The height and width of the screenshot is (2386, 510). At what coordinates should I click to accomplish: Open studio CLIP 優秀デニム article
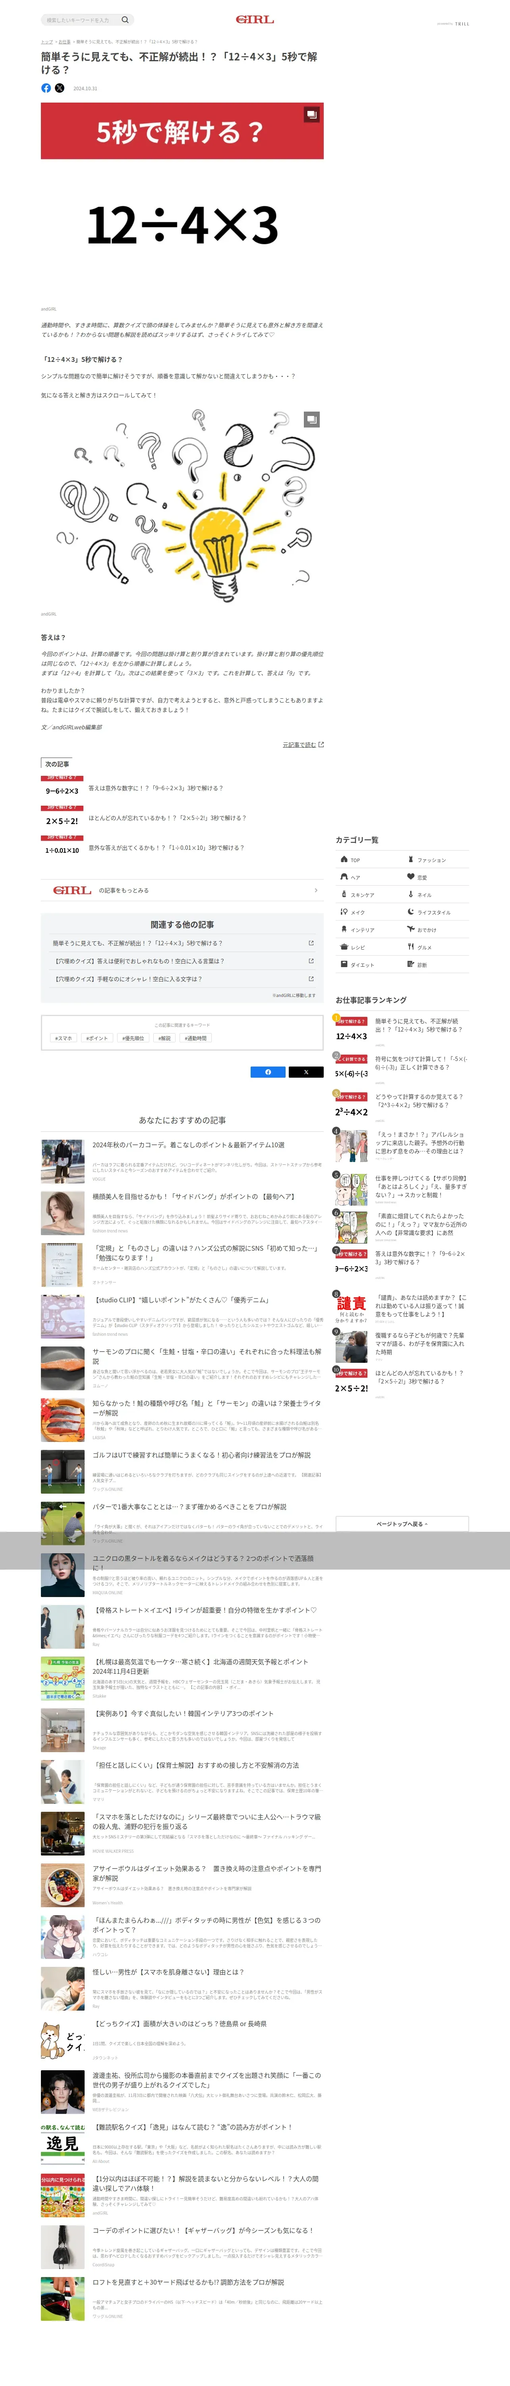182,1316
